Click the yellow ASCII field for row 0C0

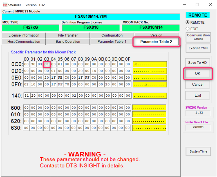point(150,64)
